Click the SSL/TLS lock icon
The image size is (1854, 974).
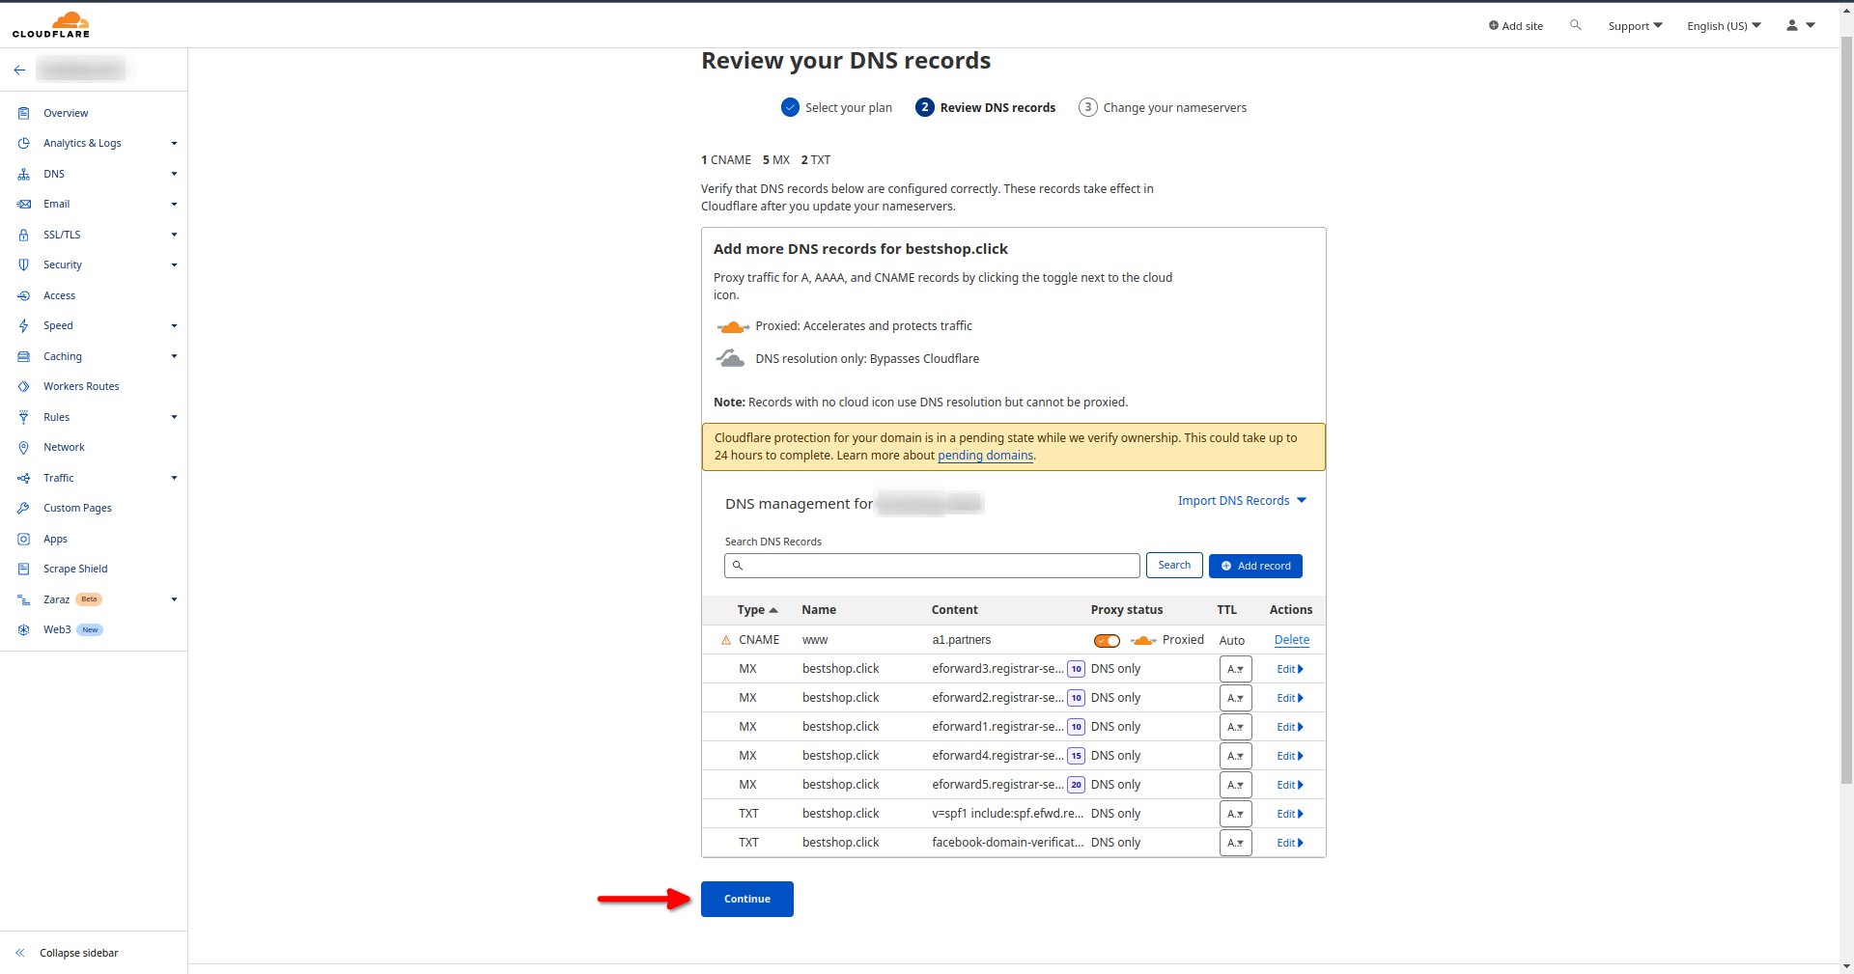(x=24, y=235)
